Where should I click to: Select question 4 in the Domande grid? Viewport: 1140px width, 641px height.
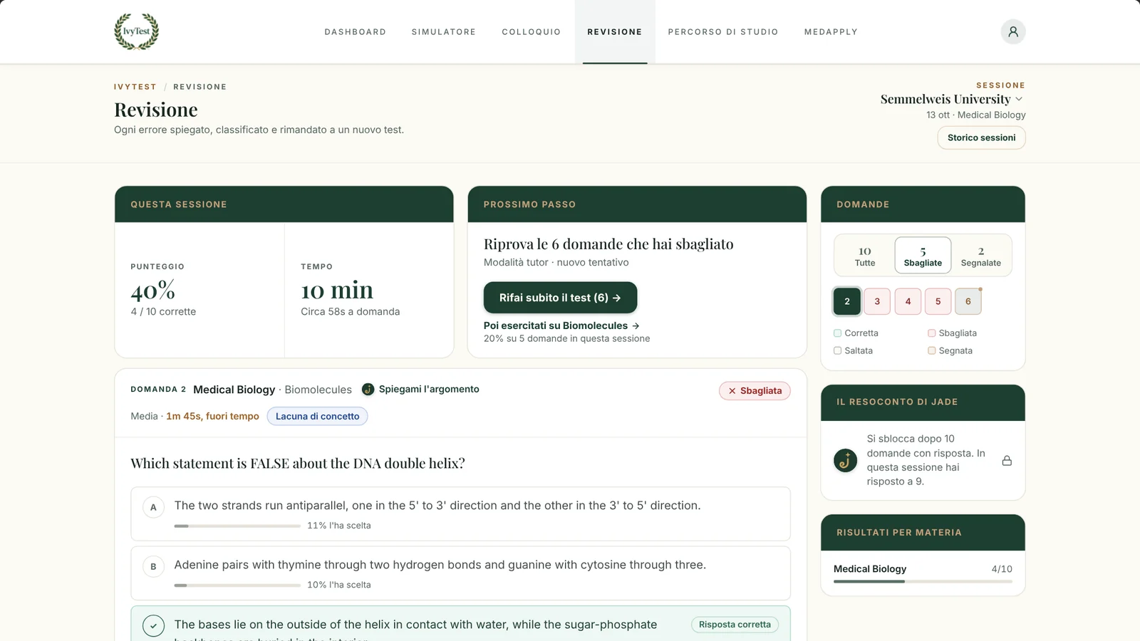[908, 301]
